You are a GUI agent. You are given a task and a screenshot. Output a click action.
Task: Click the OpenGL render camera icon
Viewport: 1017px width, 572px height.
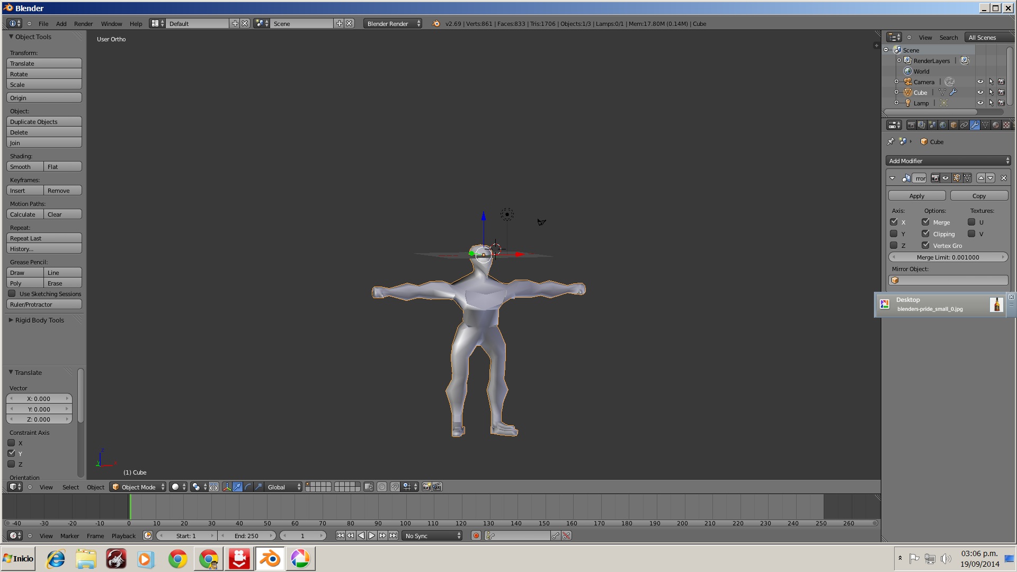point(426,487)
